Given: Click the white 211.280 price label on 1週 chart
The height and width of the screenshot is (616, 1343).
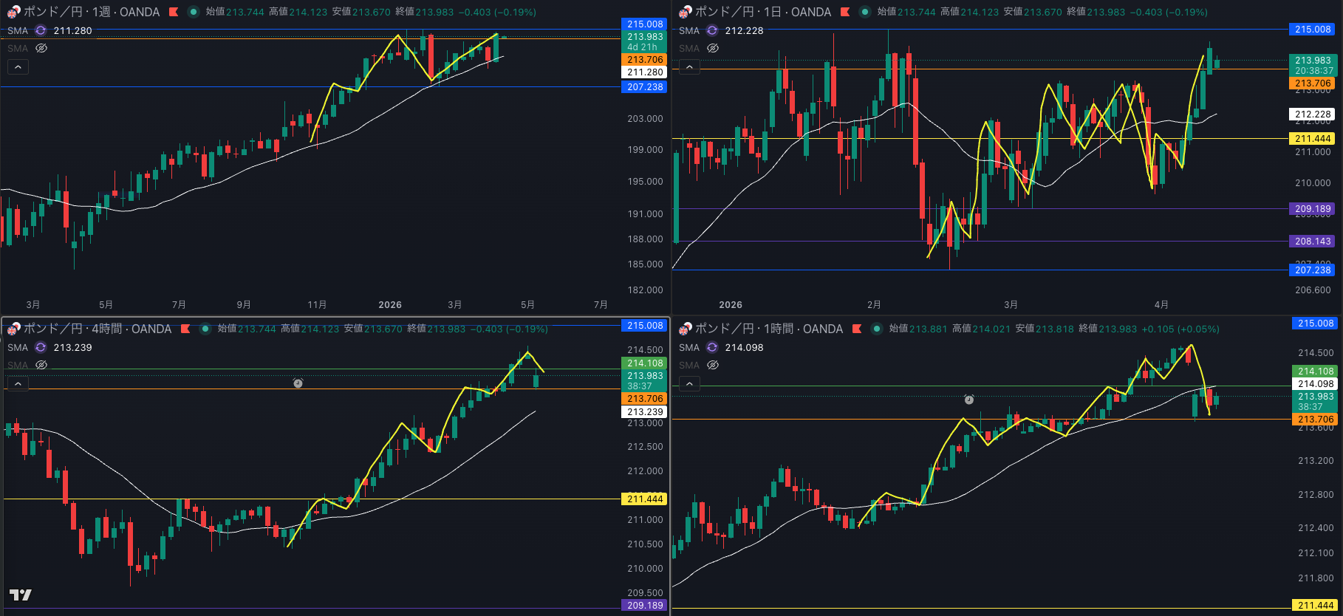Looking at the screenshot, I should (645, 72).
